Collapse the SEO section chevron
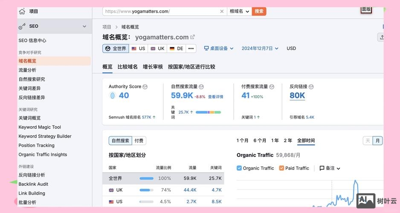This screenshot has width=400, height=213. click(84, 26)
